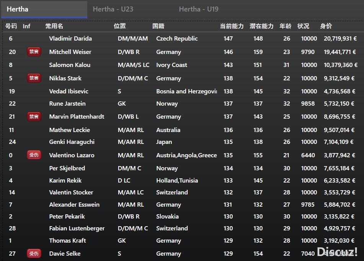Sort by the Inf column header
This screenshot has width=364, height=261.
pos(26,26)
